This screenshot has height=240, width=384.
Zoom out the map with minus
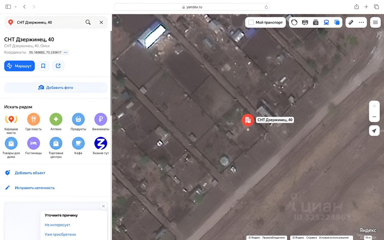coord(374,117)
